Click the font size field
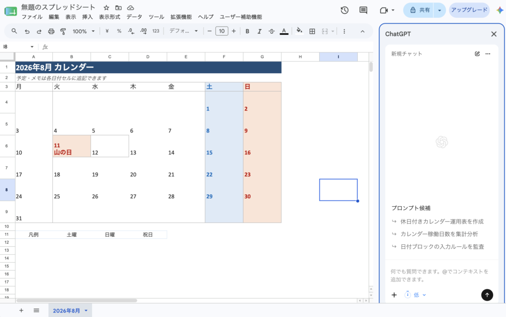This screenshot has height=317, width=506. (222, 31)
